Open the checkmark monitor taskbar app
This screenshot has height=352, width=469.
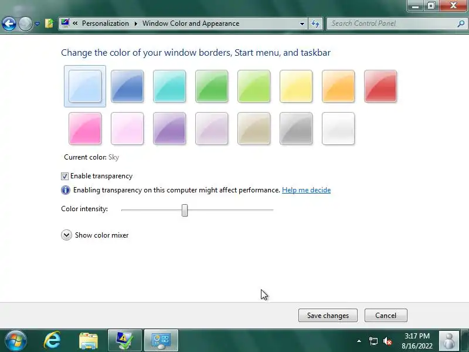(x=125, y=340)
